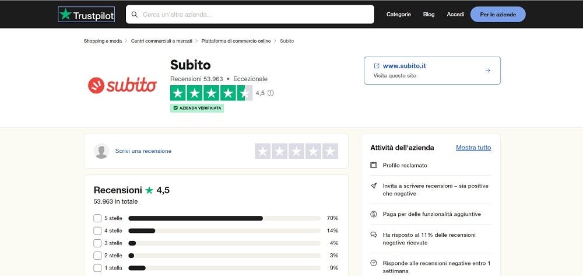Rate five stars in review box

(x=330, y=151)
